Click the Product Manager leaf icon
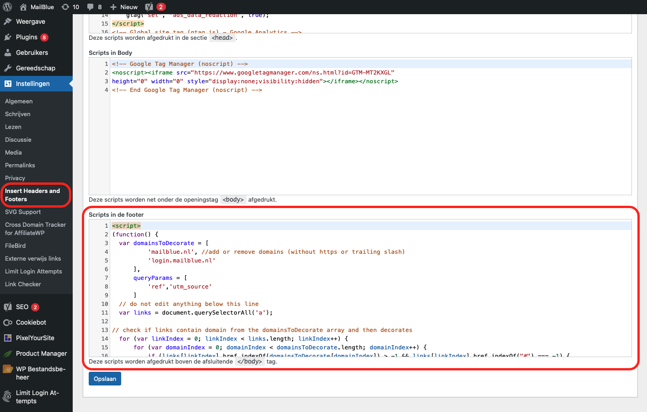Screen dimensions: 647x412 [x=8, y=353]
